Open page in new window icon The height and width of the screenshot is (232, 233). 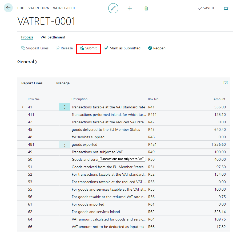(226, 8)
